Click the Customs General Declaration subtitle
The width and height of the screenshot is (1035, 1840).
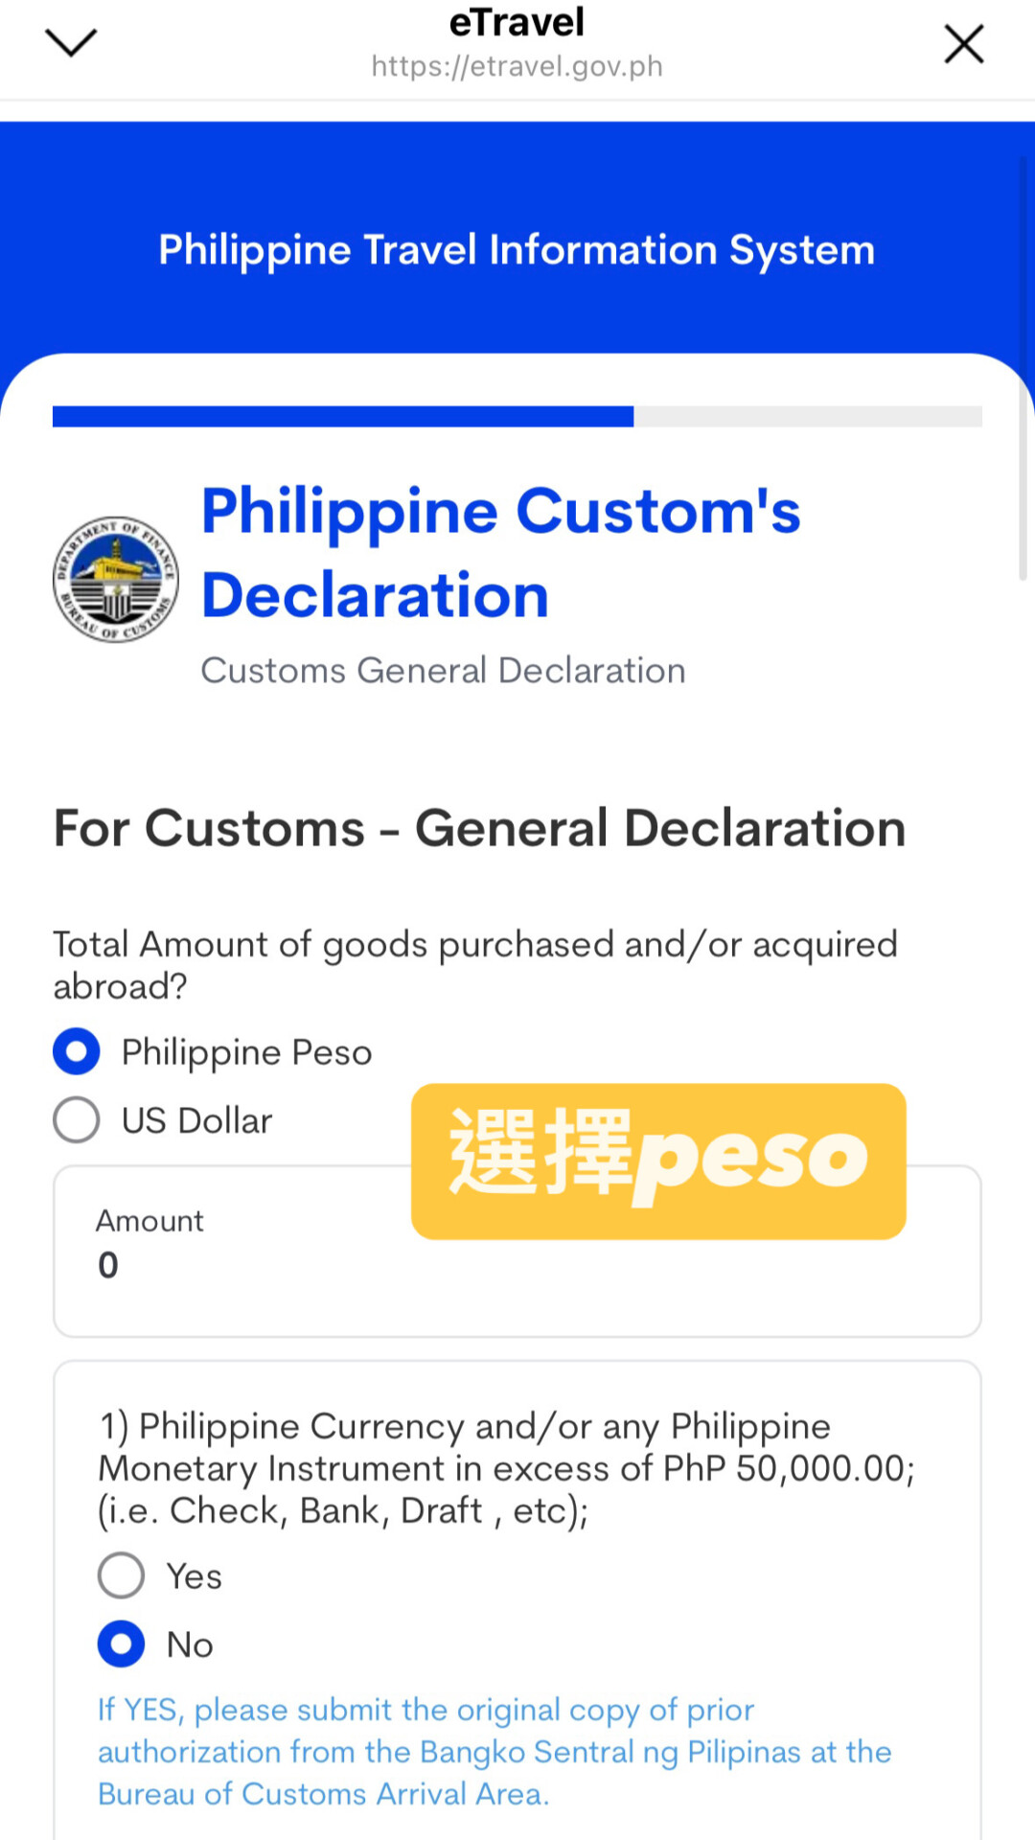click(443, 671)
